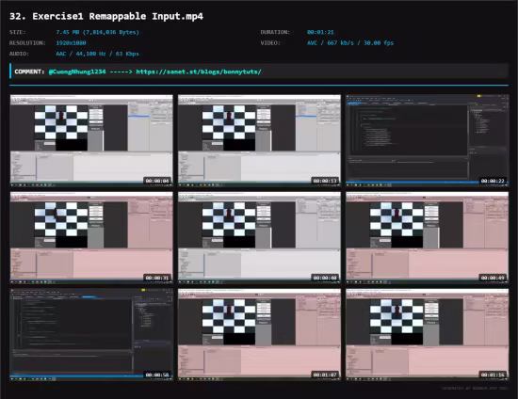Open the thumbnail frame stamped 00:00:40

pos(259,237)
